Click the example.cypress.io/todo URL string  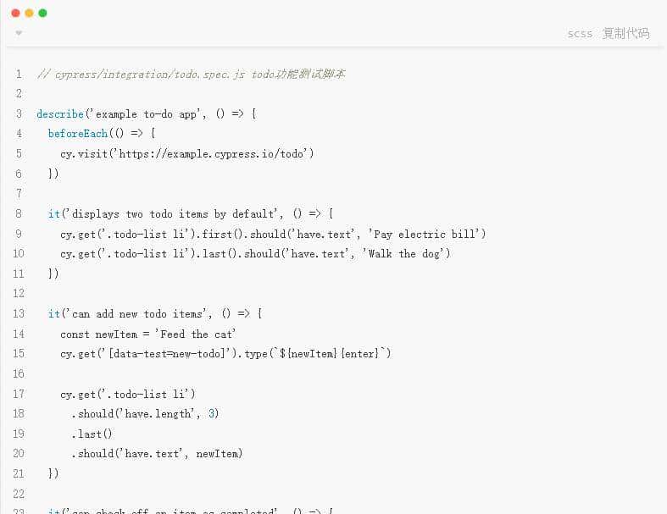[x=216, y=153]
